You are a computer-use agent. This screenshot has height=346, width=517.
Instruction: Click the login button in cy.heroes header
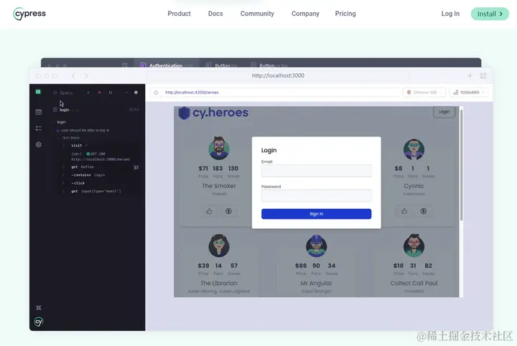click(444, 112)
